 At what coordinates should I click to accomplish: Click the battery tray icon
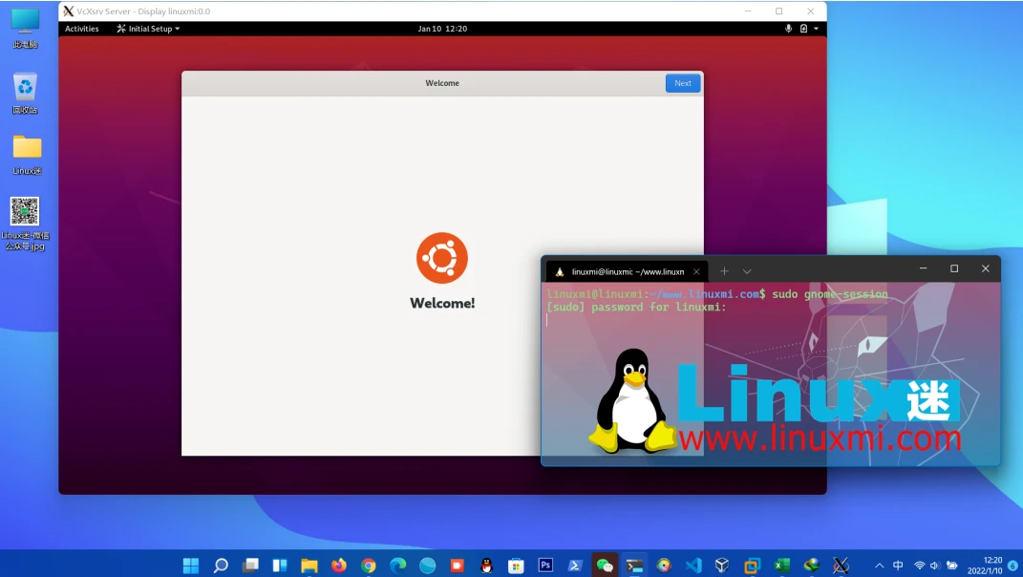coord(952,566)
